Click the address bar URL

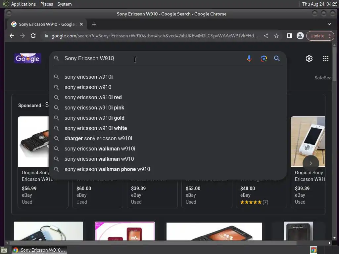coord(155,36)
